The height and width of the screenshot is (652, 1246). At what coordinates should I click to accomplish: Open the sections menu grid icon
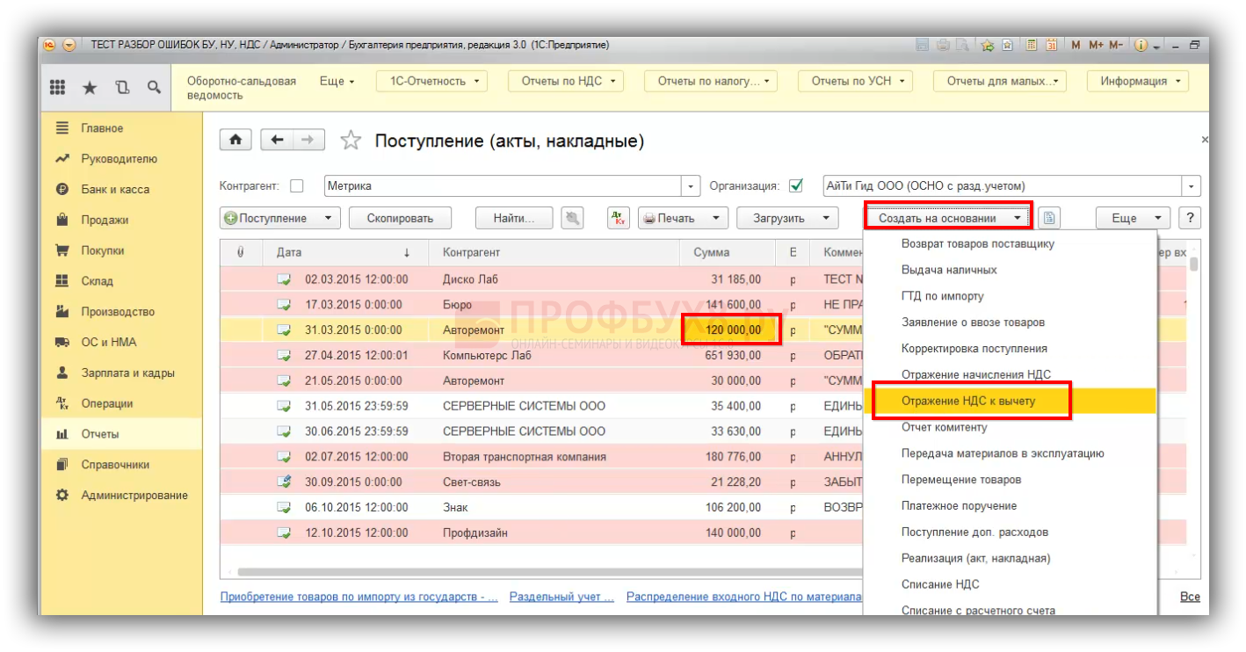click(x=57, y=87)
